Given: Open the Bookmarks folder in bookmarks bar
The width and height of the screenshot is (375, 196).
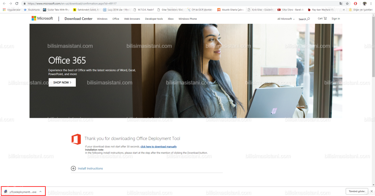Looking at the screenshot, I should [32, 10].
